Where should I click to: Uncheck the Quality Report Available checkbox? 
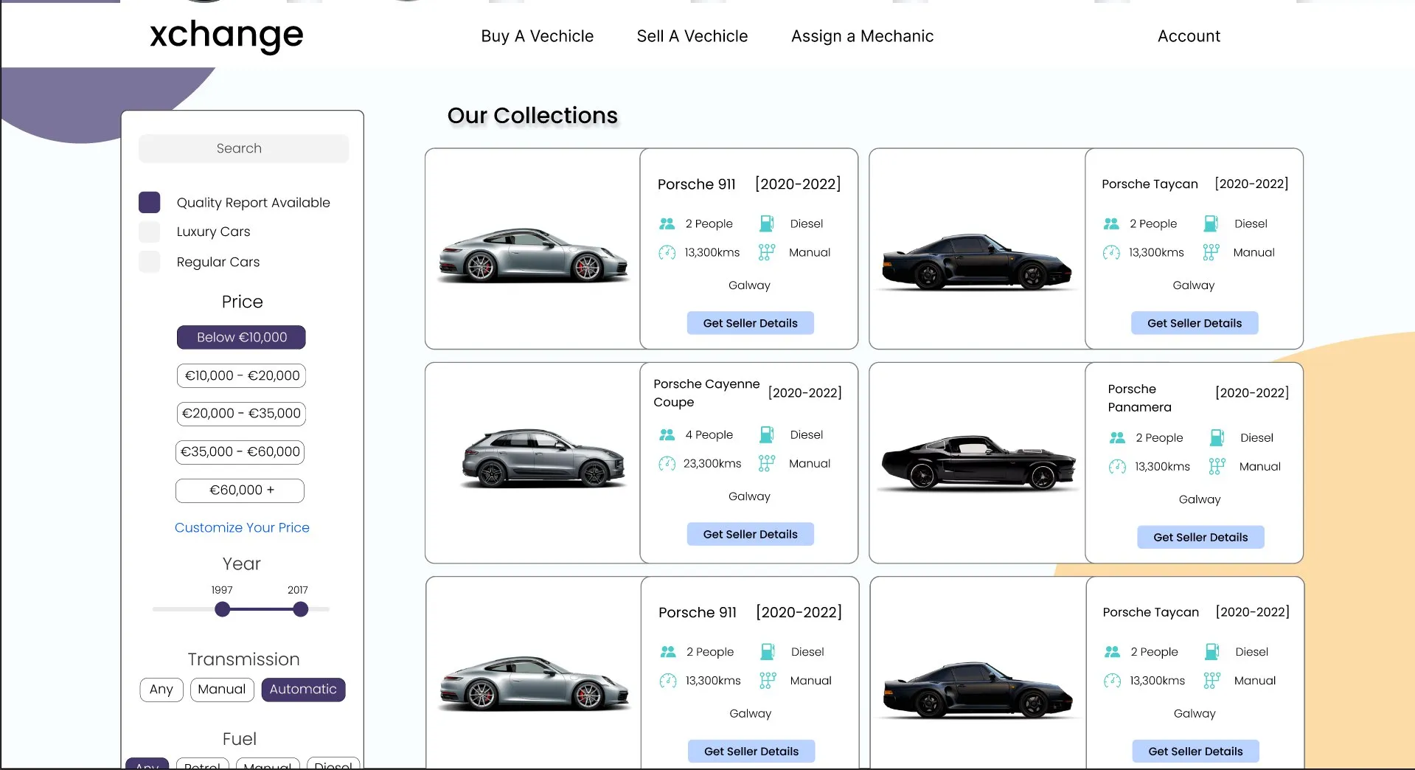point(150,202)
